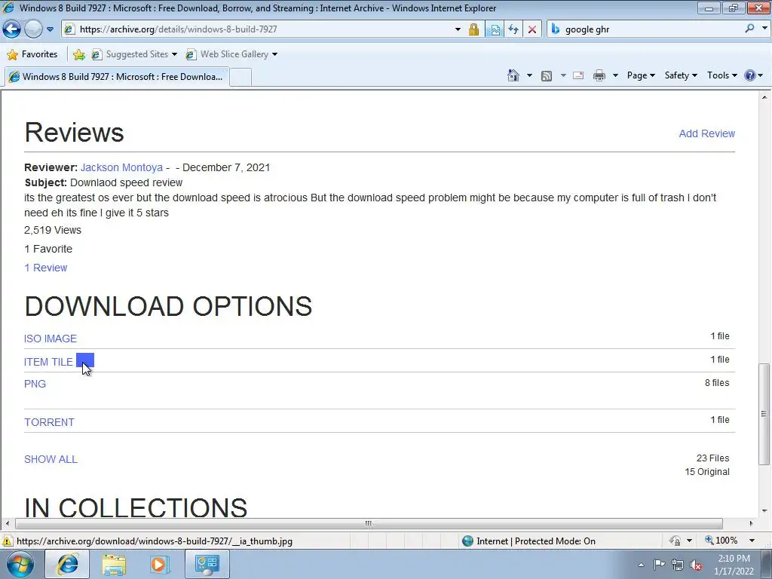Click the Print icon
This screenshot has width=772, height=579.
tap(599, 75)
